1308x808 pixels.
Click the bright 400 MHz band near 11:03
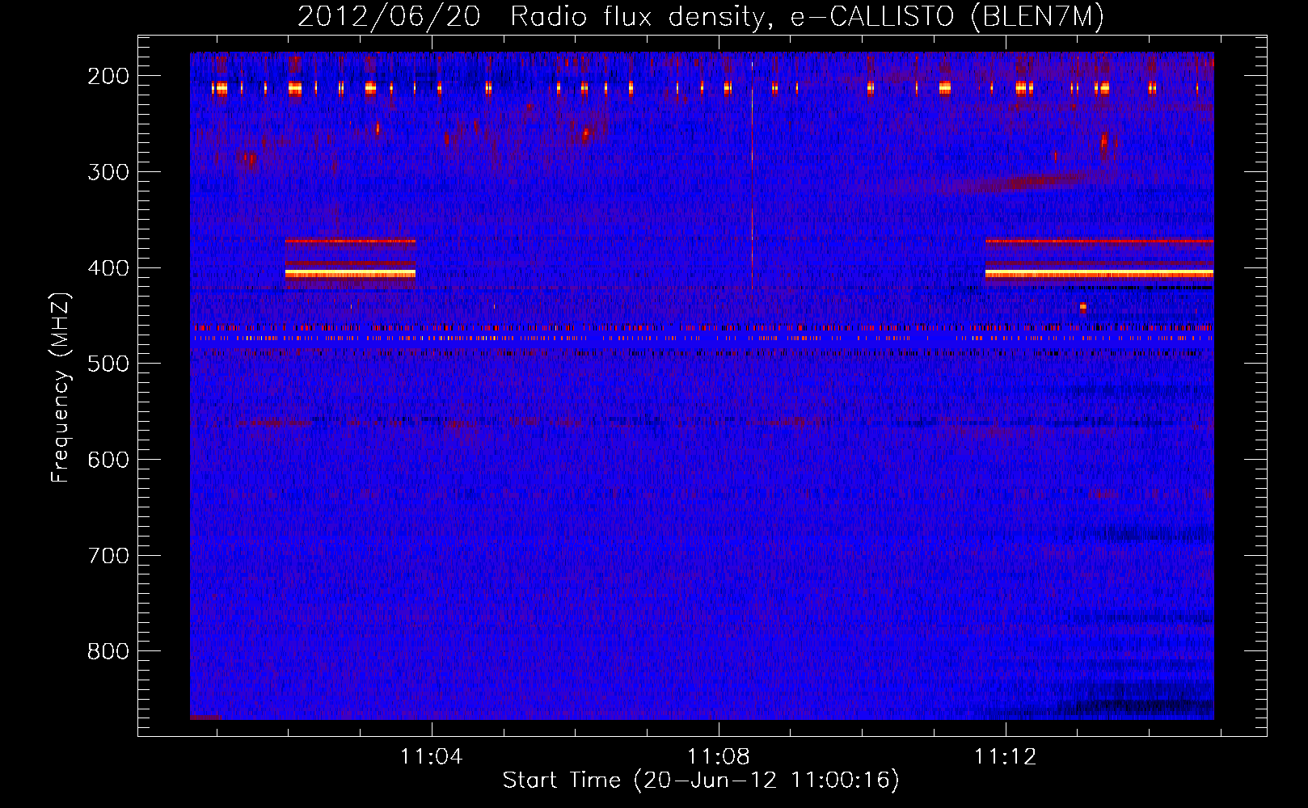(350, 274)
